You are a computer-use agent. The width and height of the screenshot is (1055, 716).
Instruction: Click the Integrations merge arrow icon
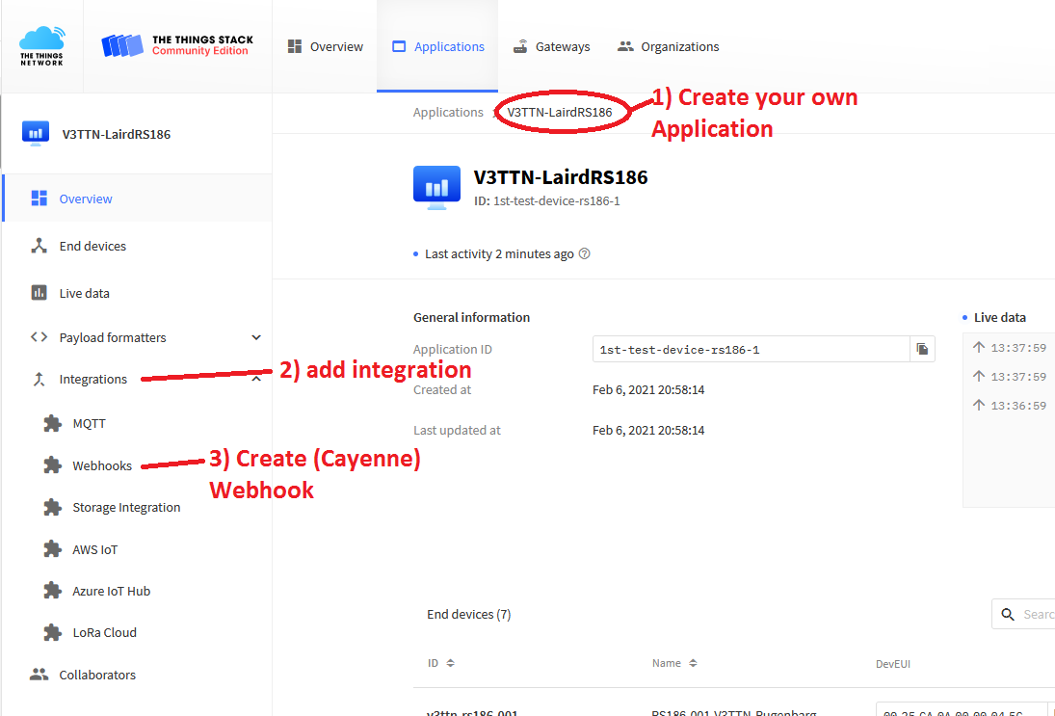(40, 379)
